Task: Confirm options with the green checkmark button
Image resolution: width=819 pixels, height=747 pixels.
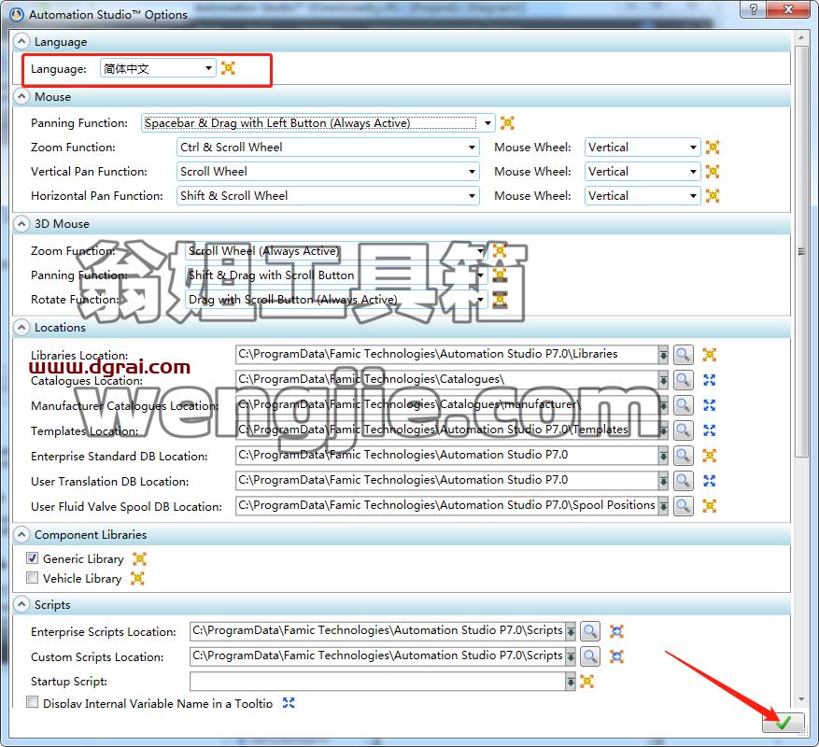Action: (783, 723)
